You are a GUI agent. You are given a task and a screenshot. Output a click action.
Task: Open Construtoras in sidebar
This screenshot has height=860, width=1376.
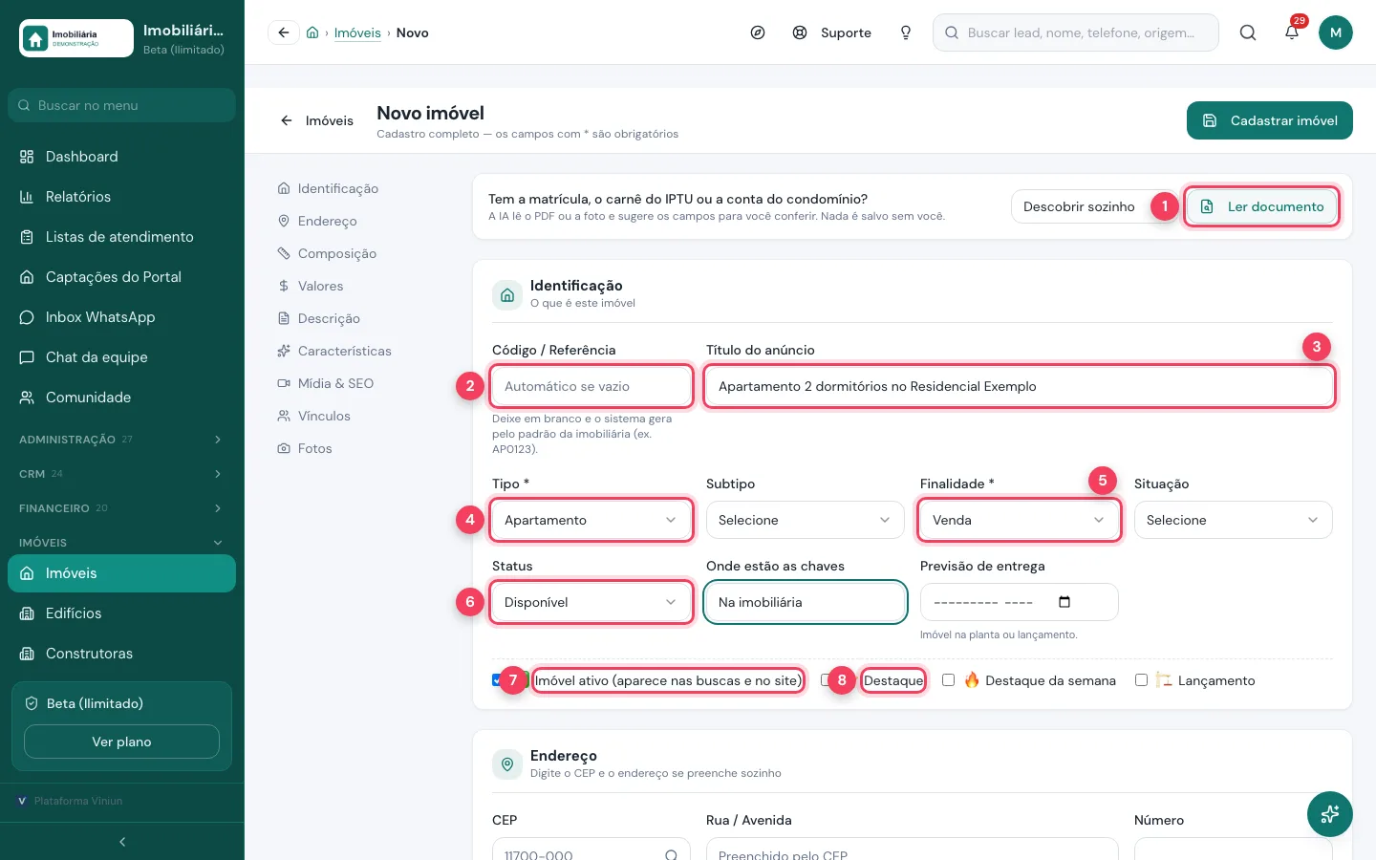tap(122, 654)
